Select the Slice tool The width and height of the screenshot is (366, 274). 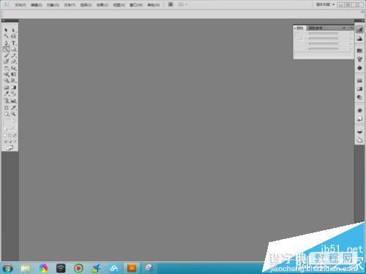point(14,107)
